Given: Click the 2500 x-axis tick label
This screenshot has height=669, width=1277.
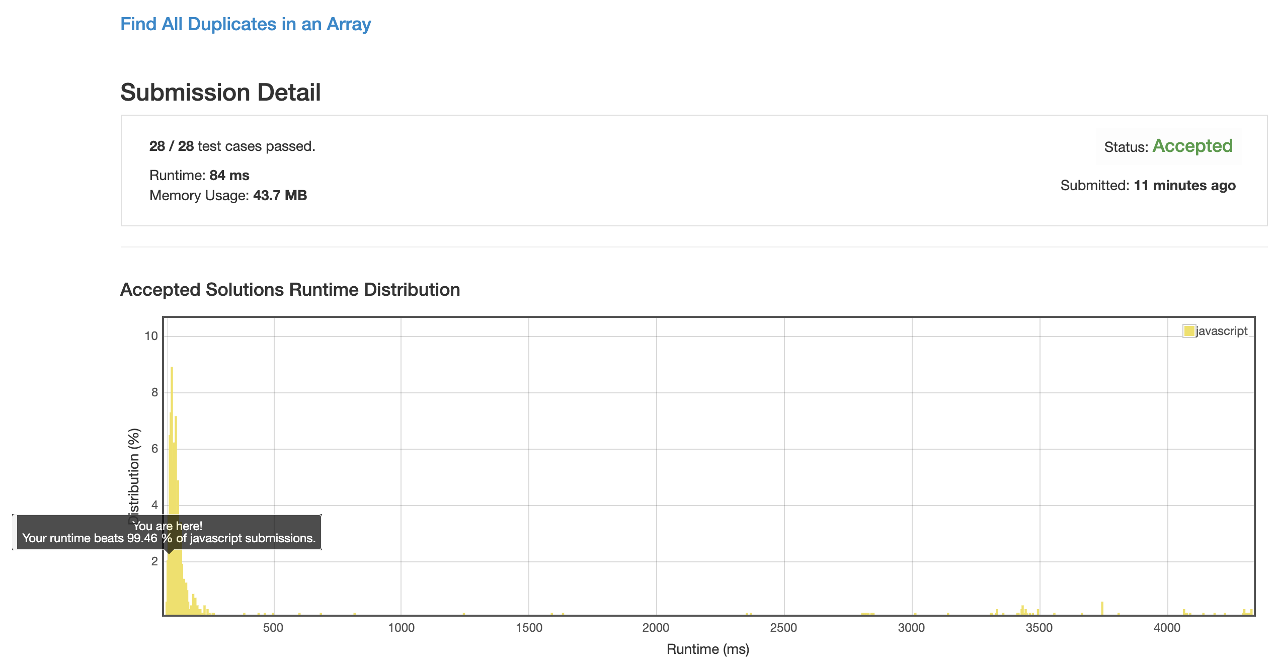Looking at the screenshot, I should (784, 628).
